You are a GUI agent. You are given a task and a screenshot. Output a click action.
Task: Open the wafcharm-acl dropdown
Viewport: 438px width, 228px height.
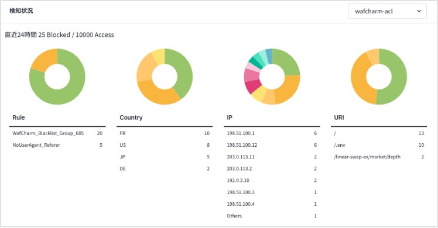(x=387, y=11)
